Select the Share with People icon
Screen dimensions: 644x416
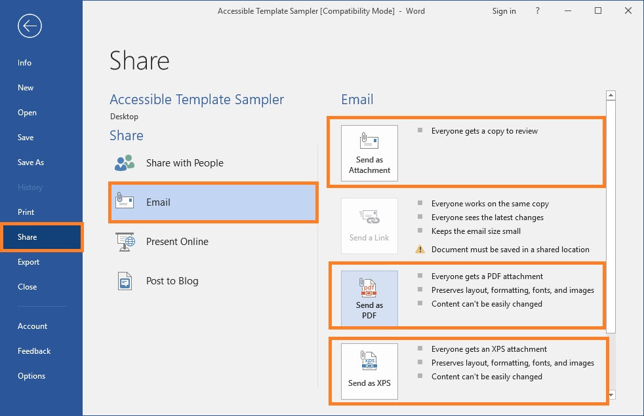pos(124,162)
